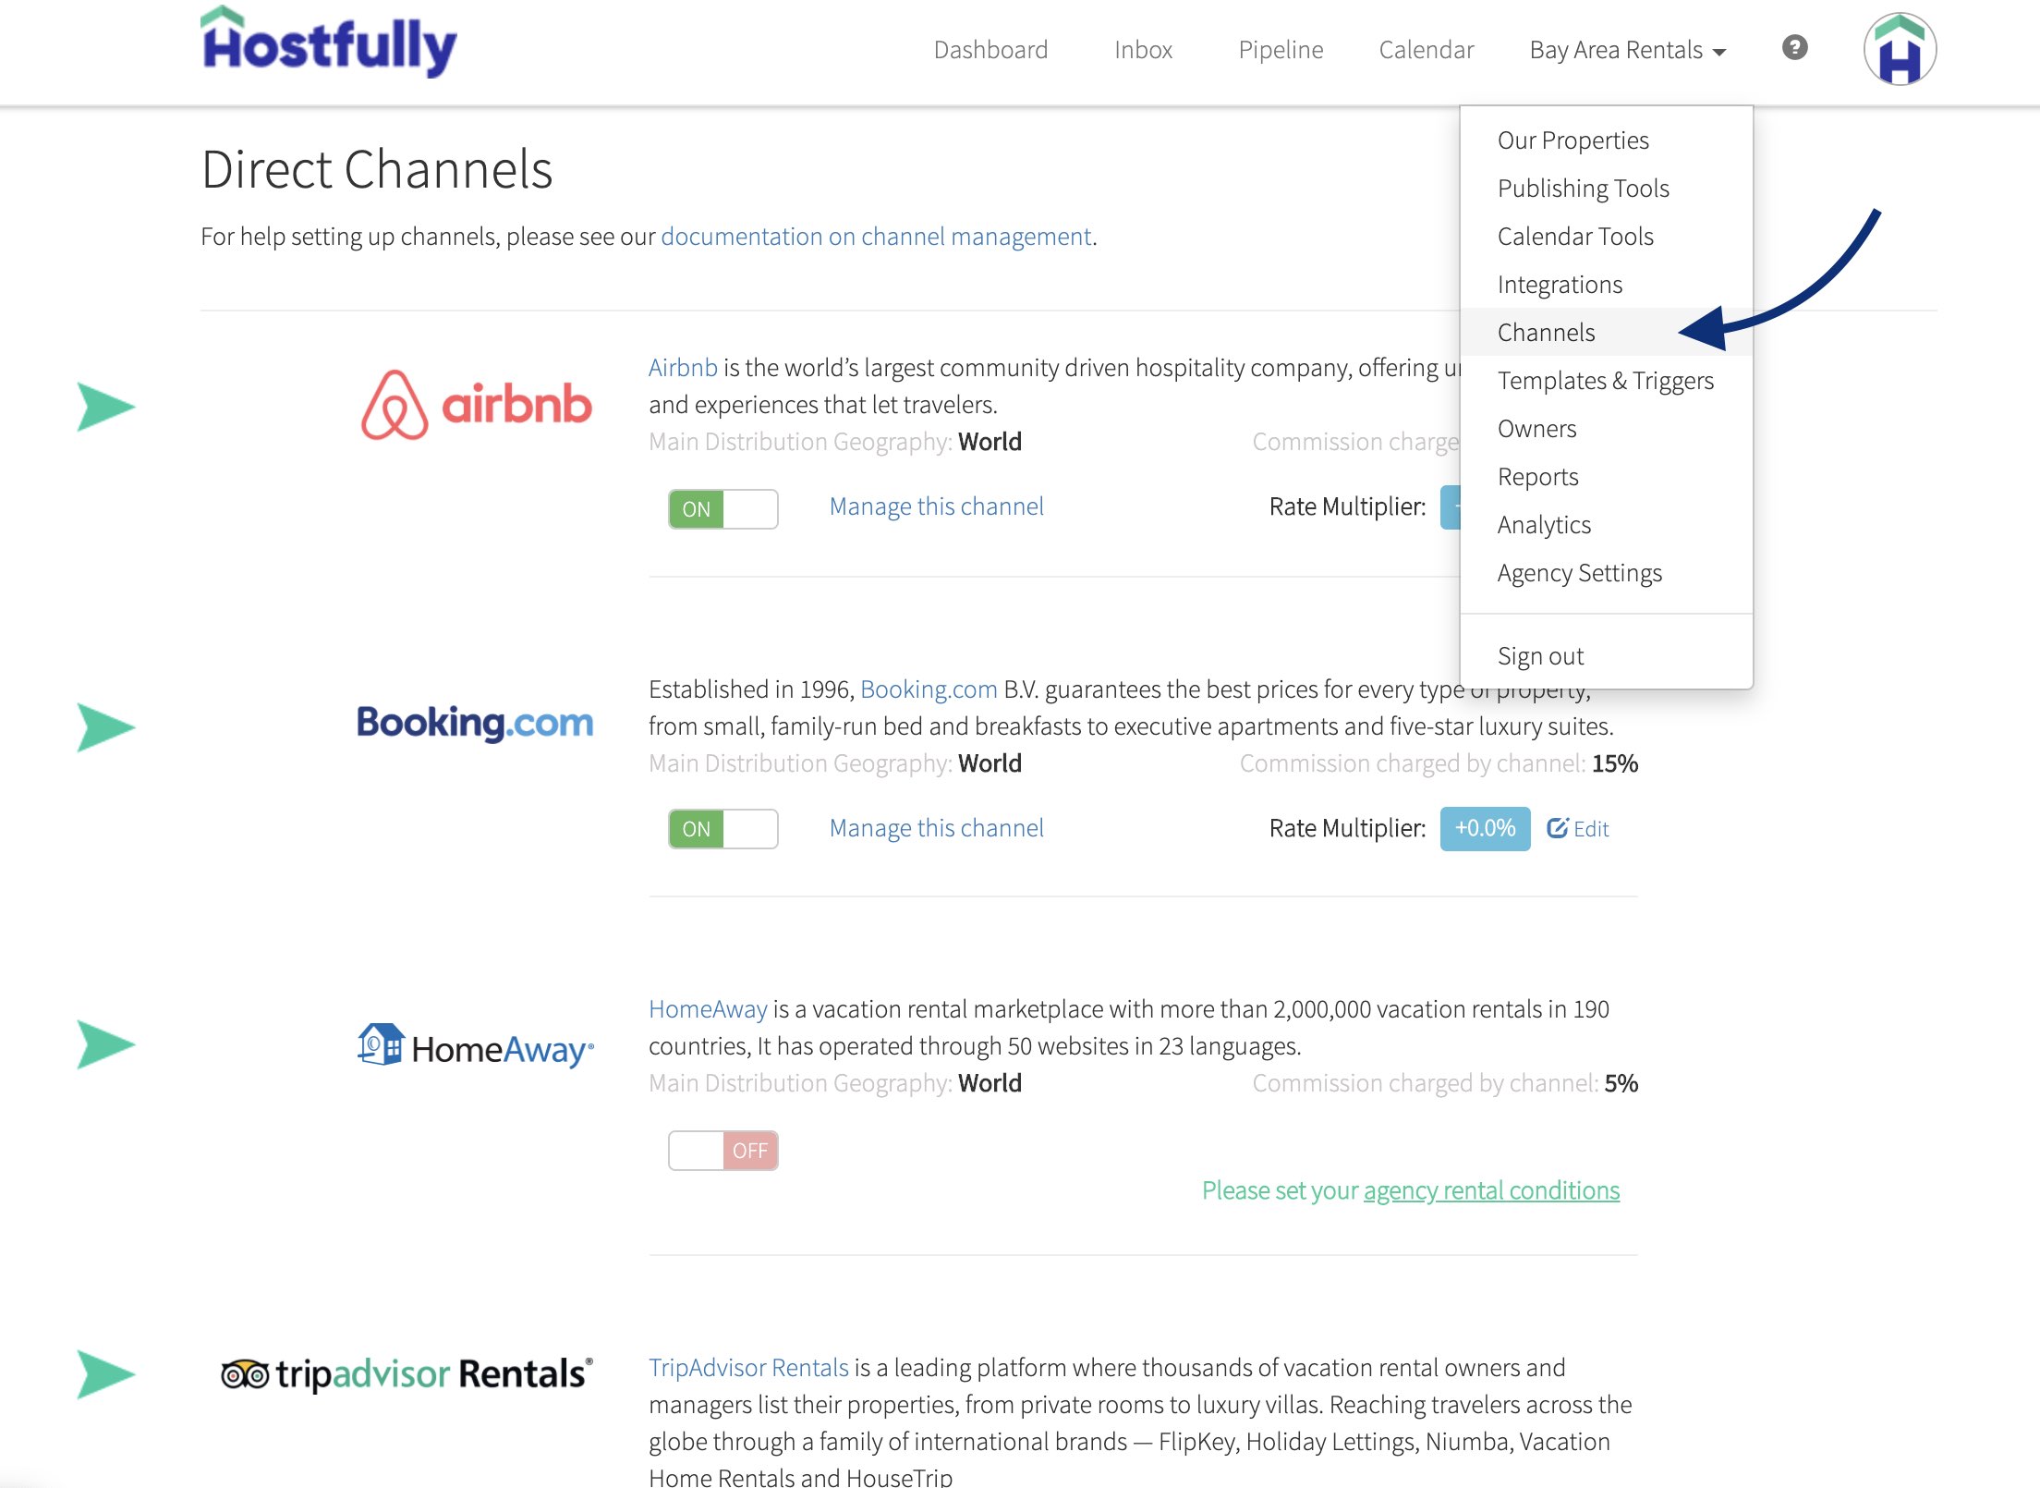Screen dimensions: 2040x1488
Task: Choose Sign out from the menu
Action: pyautogui.click(x=1539, y=655)
